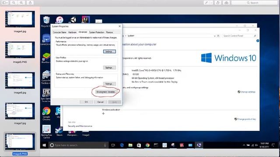Open Startup and Recovery Settings button
This screenshot has height=157, width=280.
point(109,84)
